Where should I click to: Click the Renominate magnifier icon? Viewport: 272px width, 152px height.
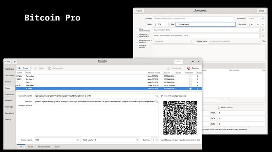coord(49,68)
